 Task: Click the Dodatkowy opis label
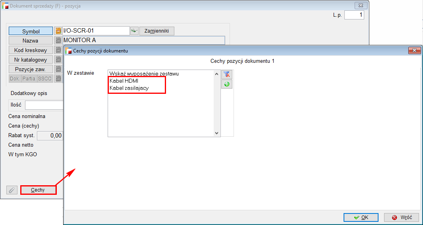point(29,93)
